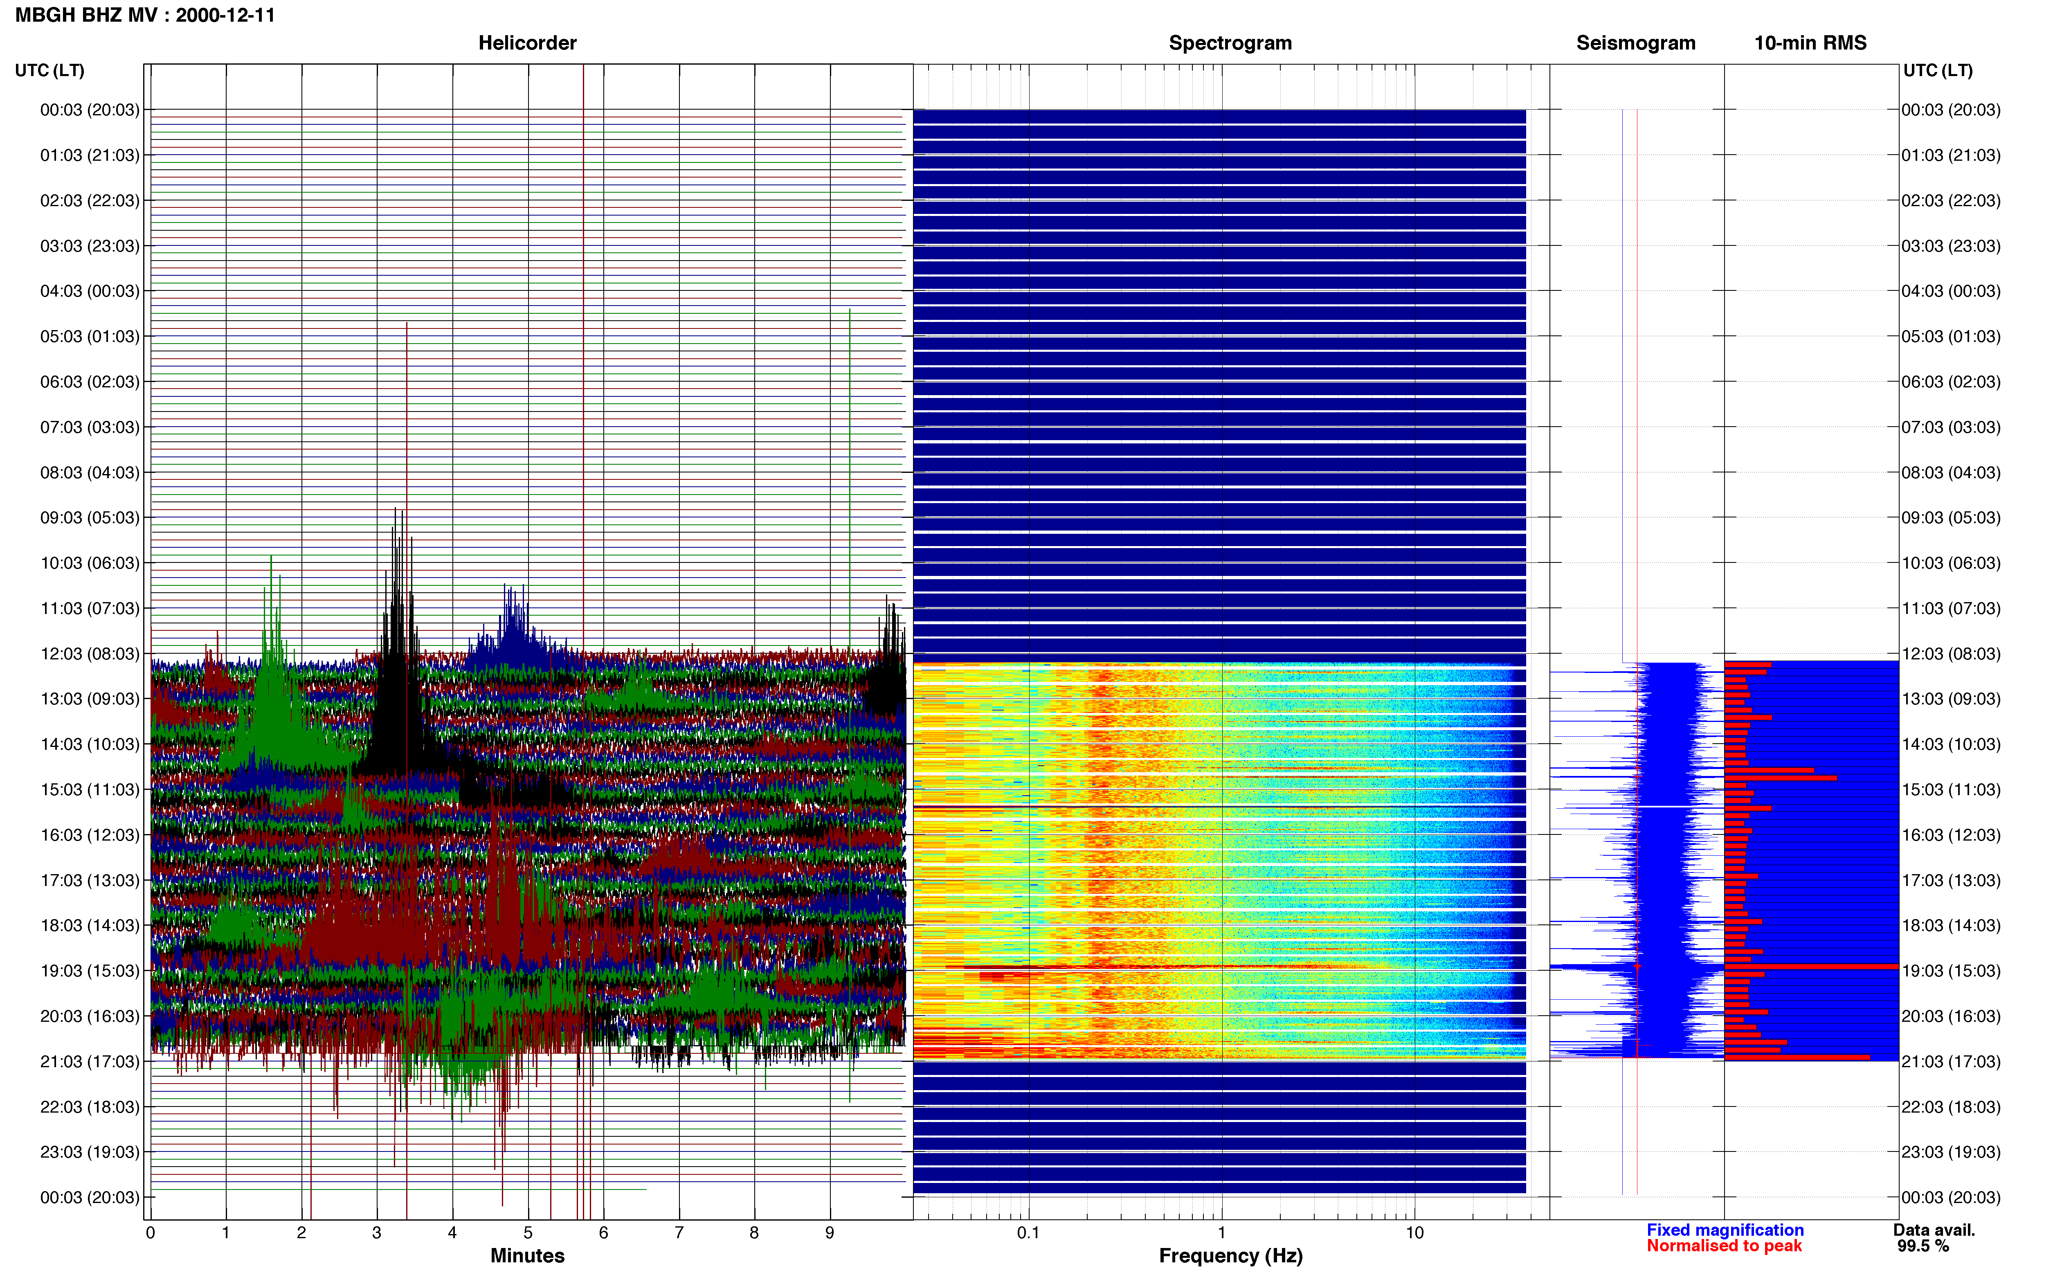Click the "10" tick on the Frequency axis

(1414, 1233)
